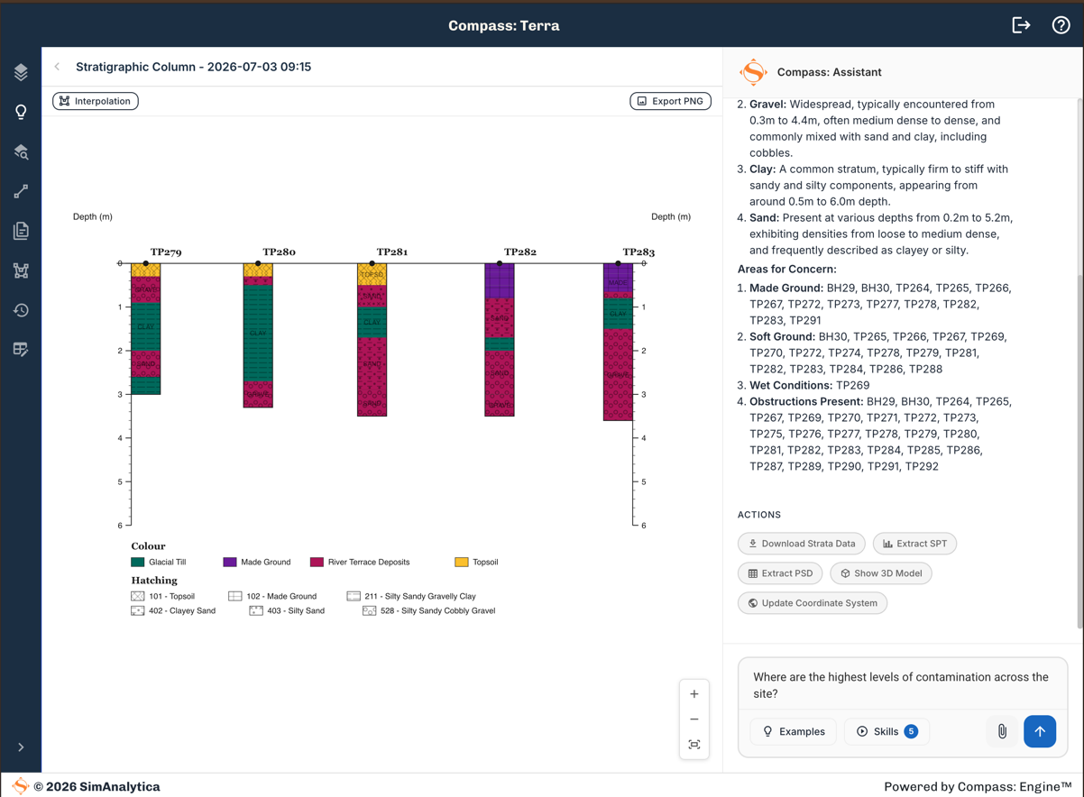Click the Compass Assistant logo icon

tap(753, 72)
